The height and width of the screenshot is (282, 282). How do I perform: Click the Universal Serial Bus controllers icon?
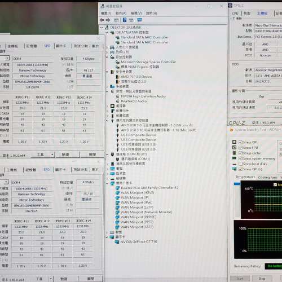coord(112,121)
